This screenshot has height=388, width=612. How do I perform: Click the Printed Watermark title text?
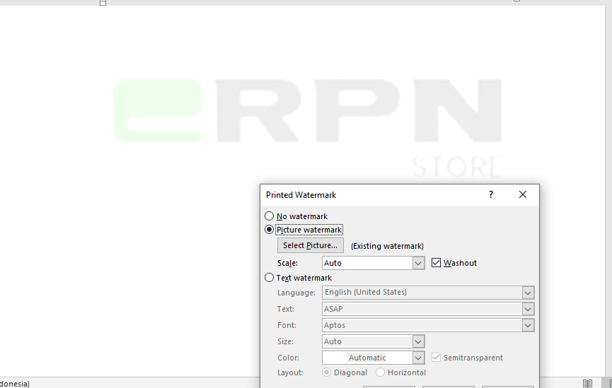coord(301,195)
